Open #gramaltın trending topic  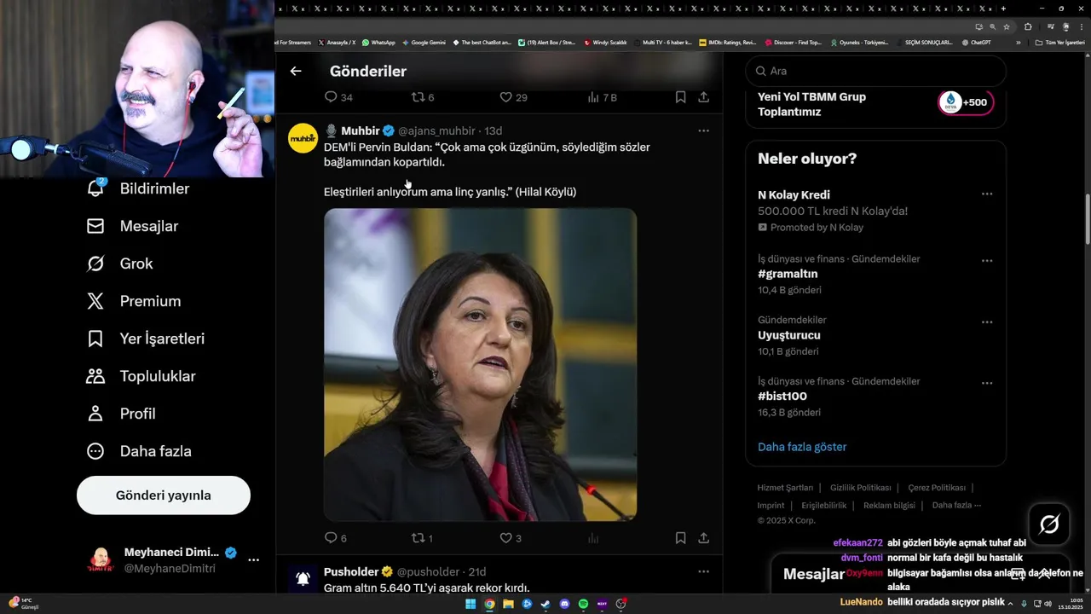click(x=788, y=274)
